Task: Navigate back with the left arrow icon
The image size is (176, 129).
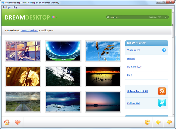Action: [x=158, y=122]
